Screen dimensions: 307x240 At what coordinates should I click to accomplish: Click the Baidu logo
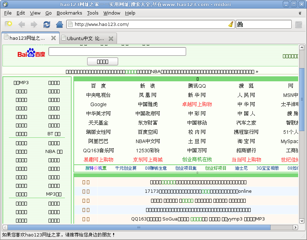[31, 53]
